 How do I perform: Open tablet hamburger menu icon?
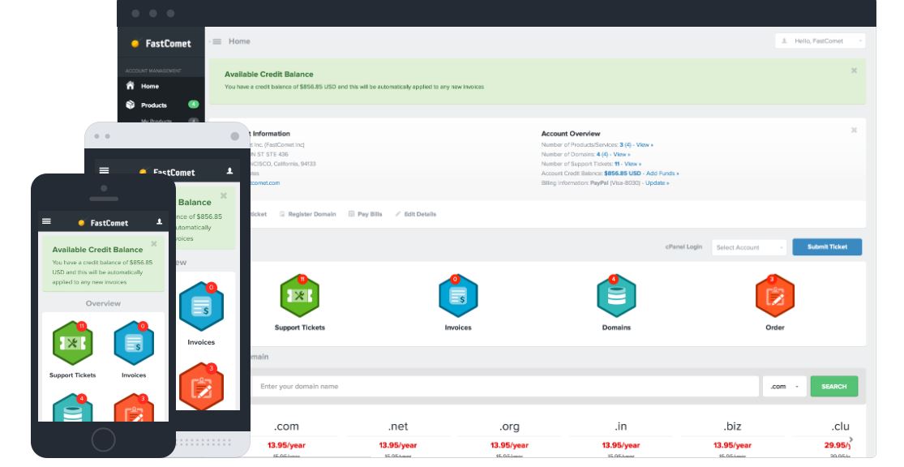pos(104,170)
